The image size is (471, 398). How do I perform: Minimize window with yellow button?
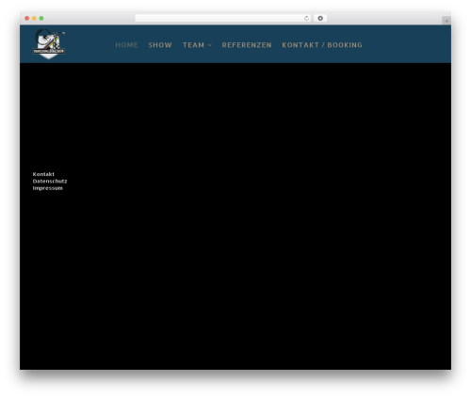coord(34,18)
